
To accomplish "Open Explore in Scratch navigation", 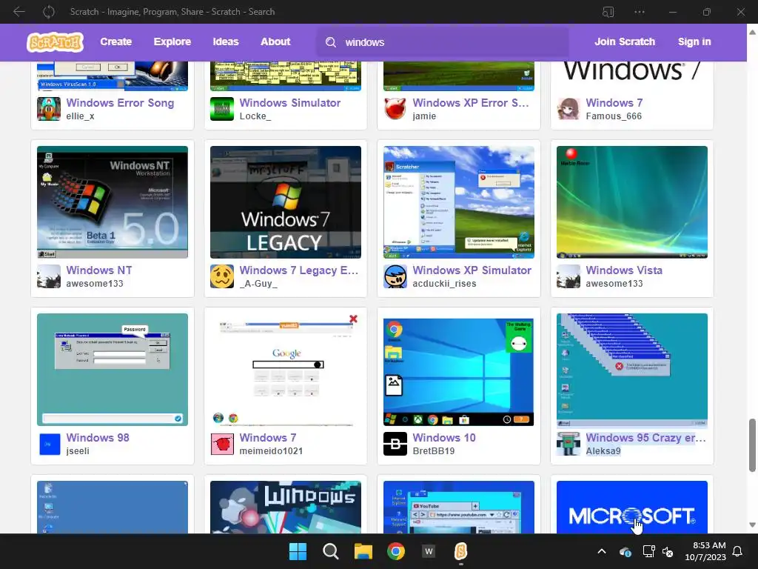I will [172, 41].
